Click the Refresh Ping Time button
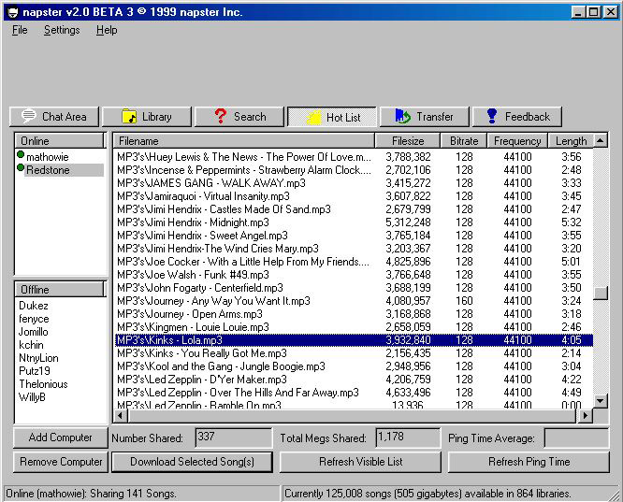 [529, 462]
